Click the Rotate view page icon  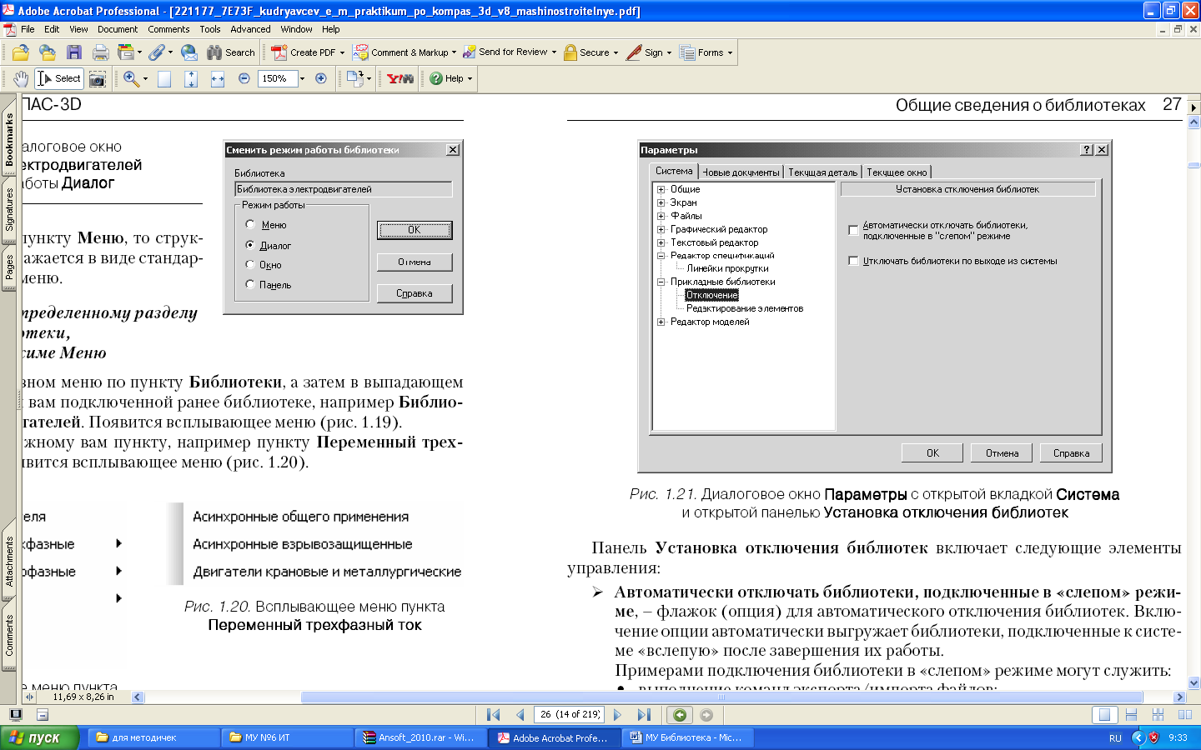354,78
